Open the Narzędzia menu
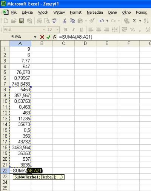 (95, 13)
